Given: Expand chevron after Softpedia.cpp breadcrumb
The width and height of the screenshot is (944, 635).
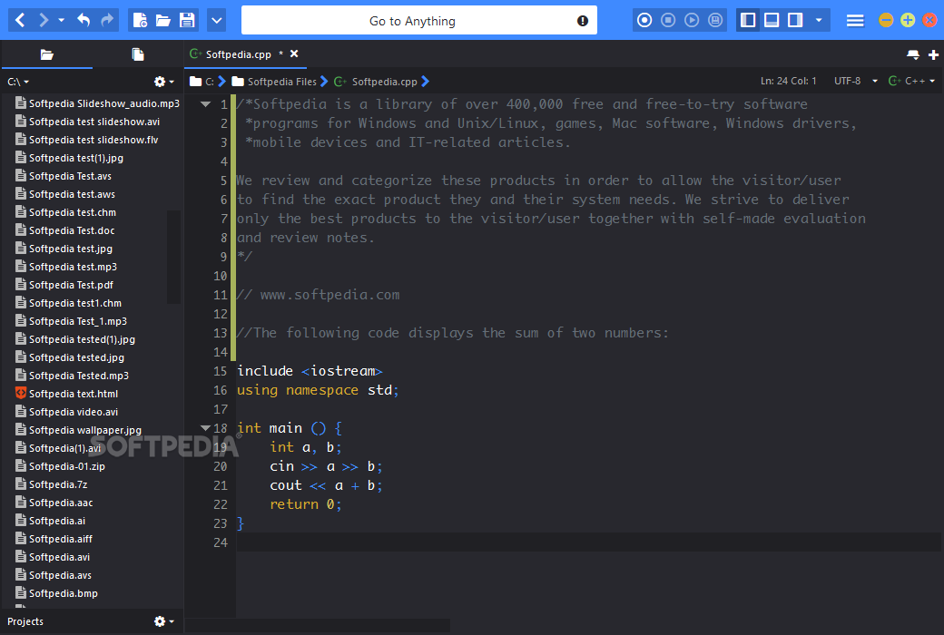Looking at the screenshot, I should point(426,82).
